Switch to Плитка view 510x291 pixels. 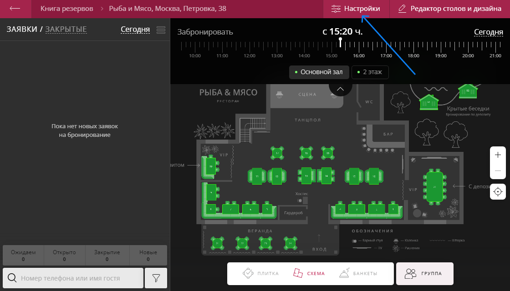[254, 273]
